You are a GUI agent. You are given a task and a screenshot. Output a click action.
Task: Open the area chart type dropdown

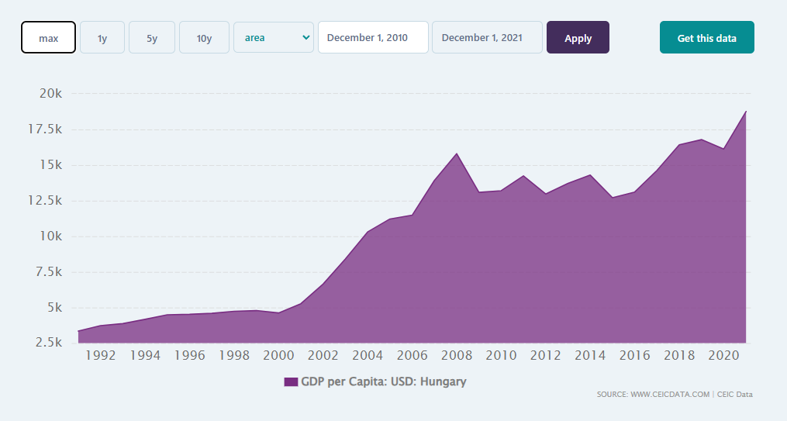(x=274, y=37)
